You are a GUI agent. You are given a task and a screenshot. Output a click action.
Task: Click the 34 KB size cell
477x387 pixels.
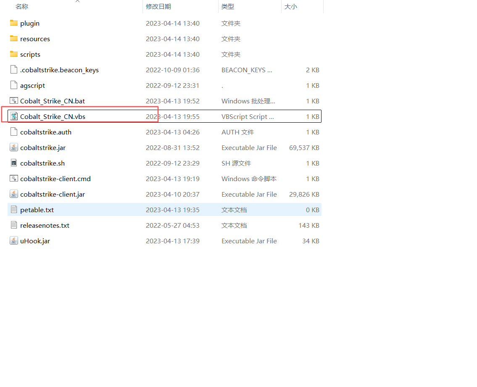tap(311, 241)
